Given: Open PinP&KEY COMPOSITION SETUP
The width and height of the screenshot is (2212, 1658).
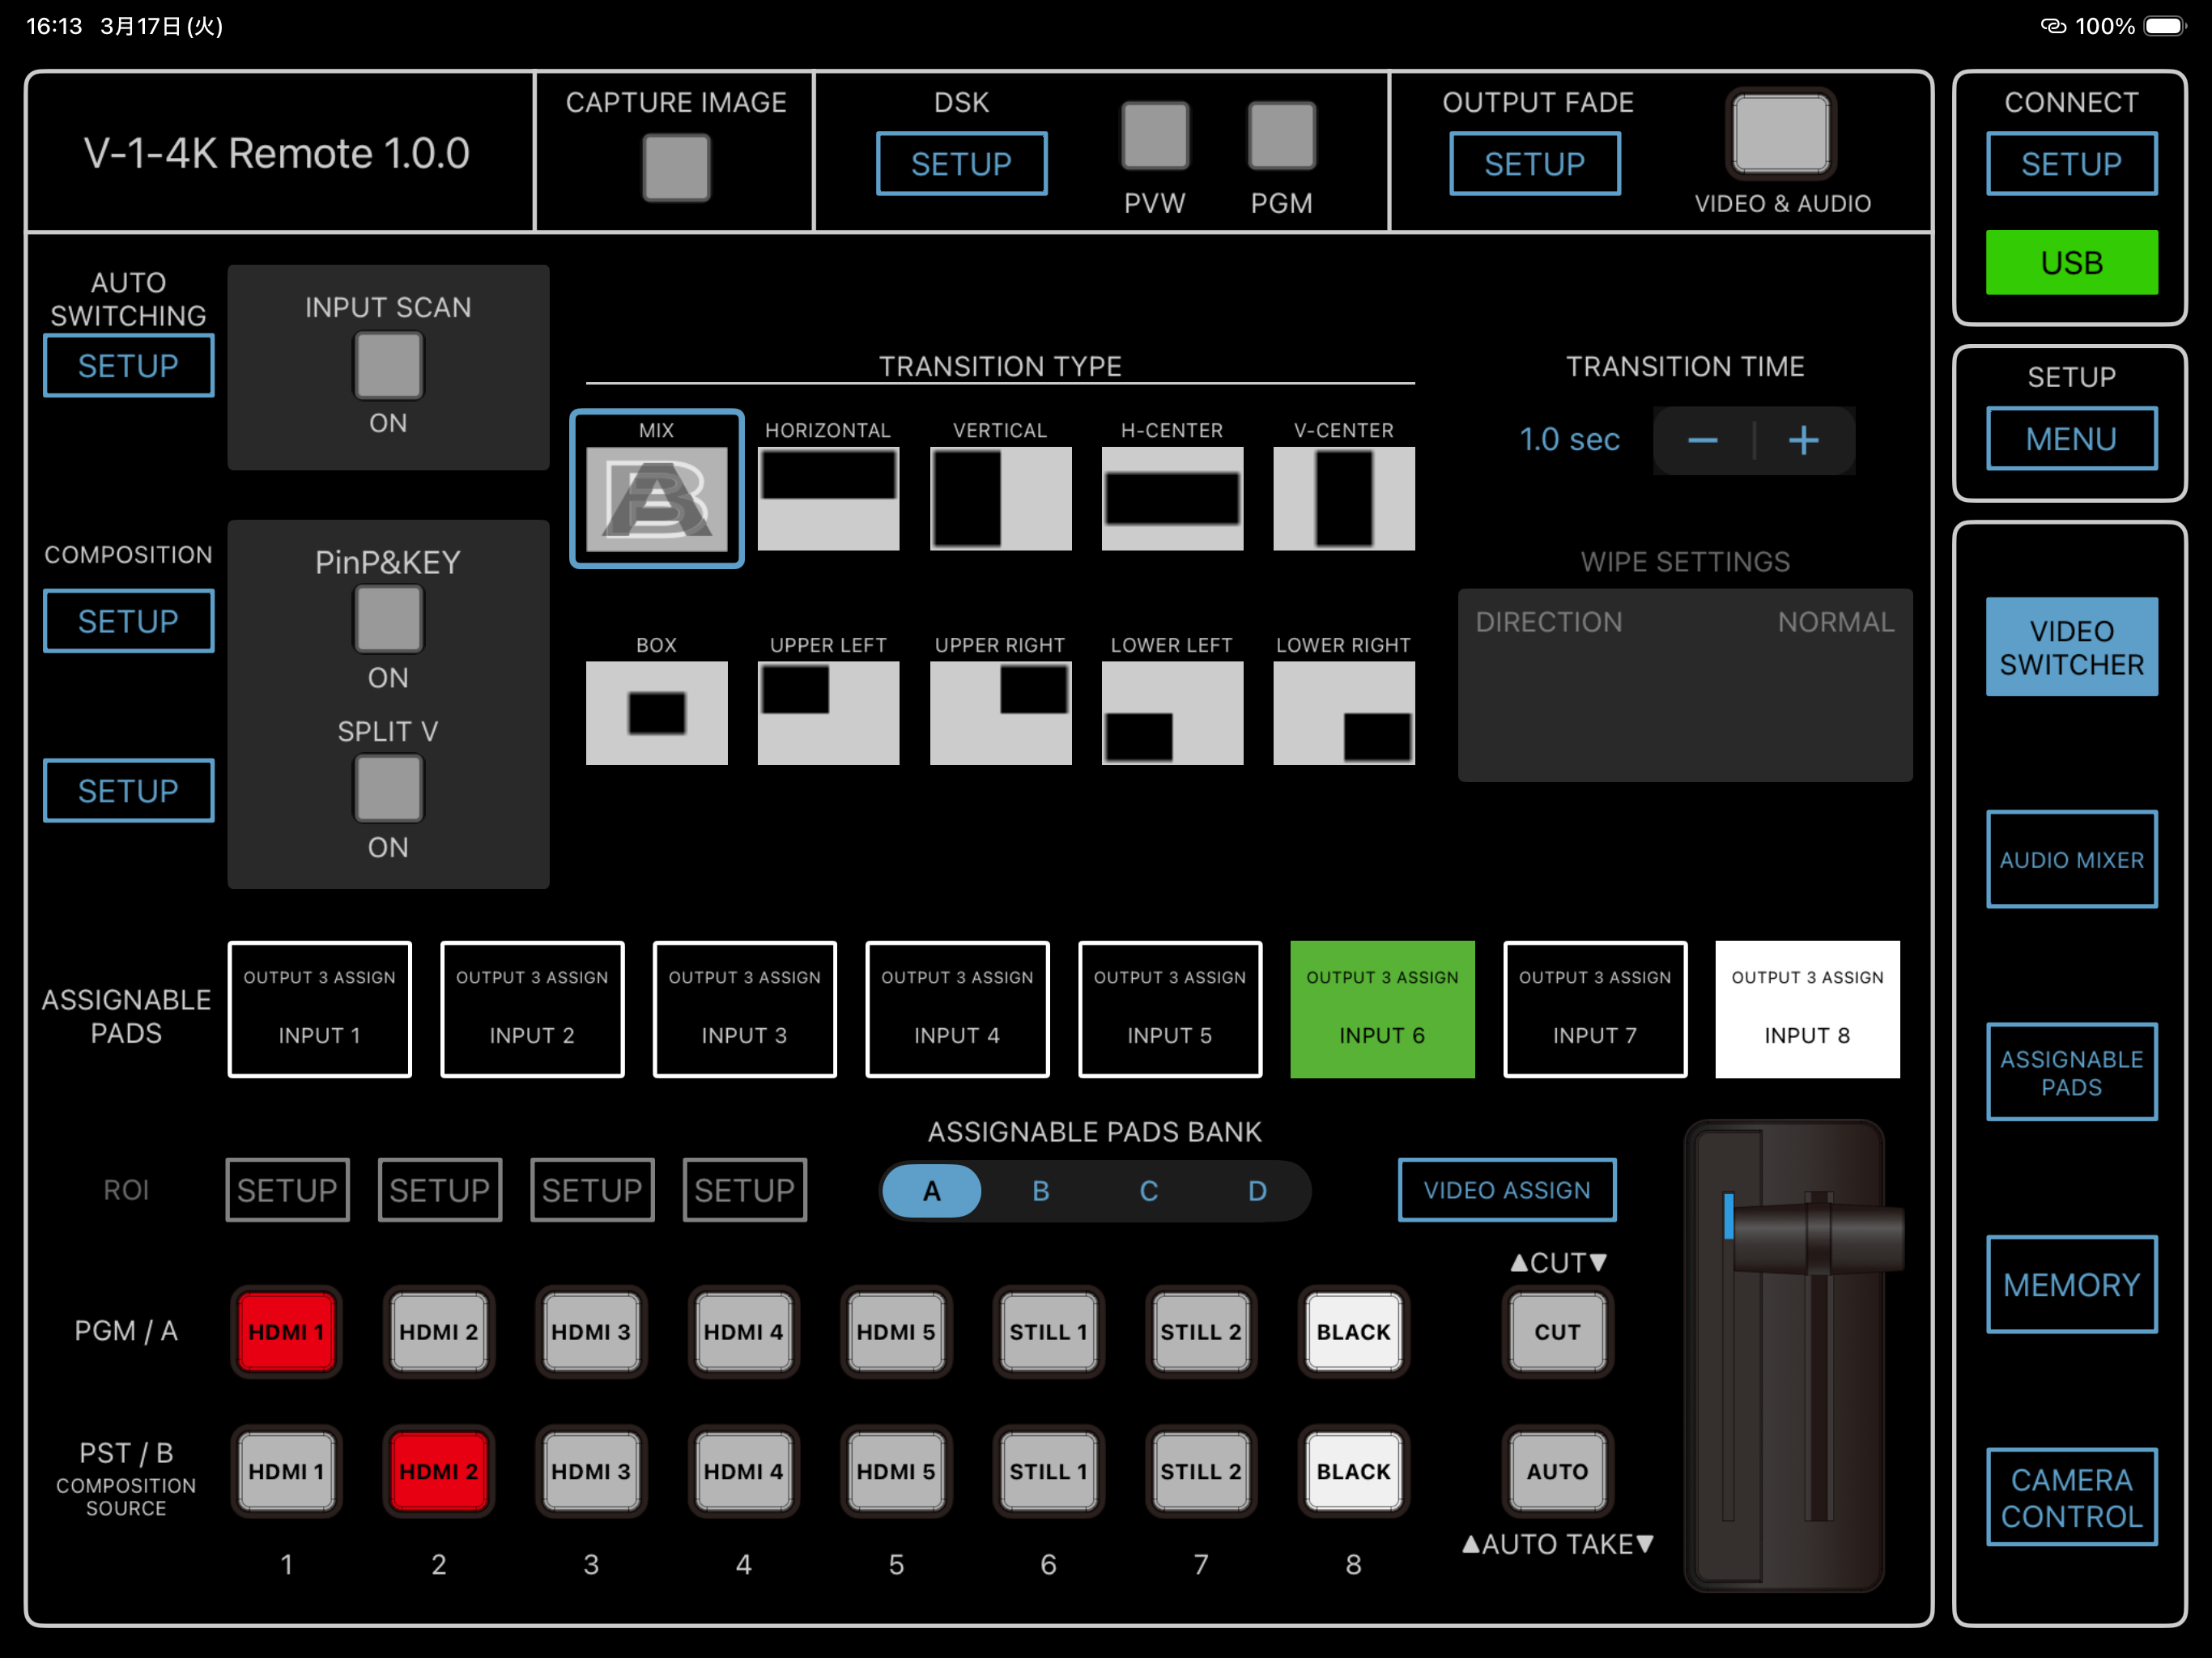Looking at the screenshot, I should (128, 621).
